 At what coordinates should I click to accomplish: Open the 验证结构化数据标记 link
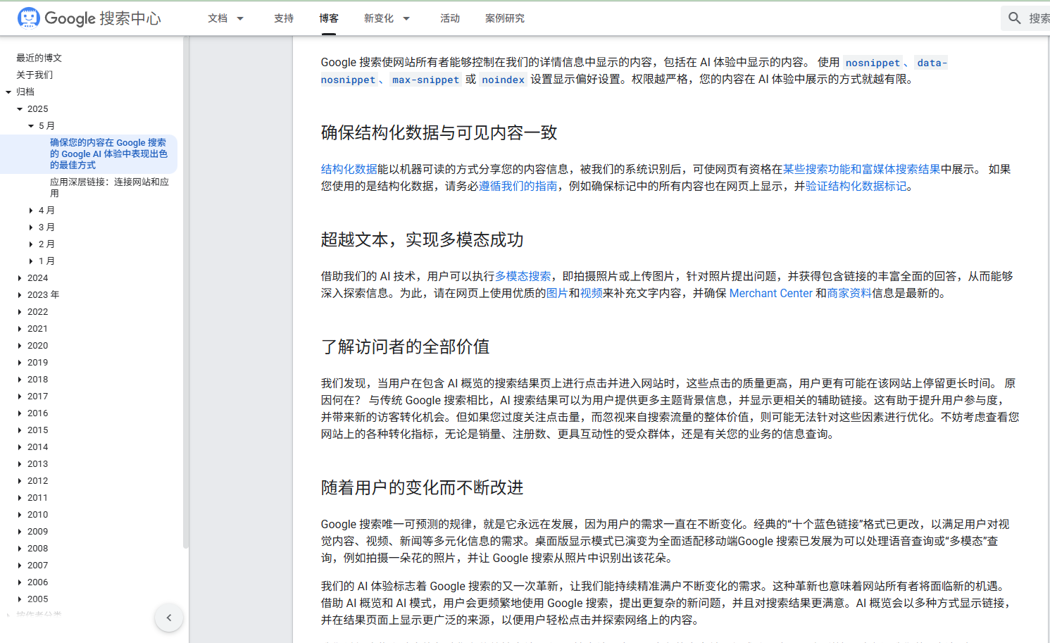(x=856, y=186)
